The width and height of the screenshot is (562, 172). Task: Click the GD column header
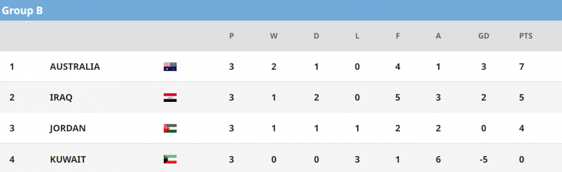point(484,36)
